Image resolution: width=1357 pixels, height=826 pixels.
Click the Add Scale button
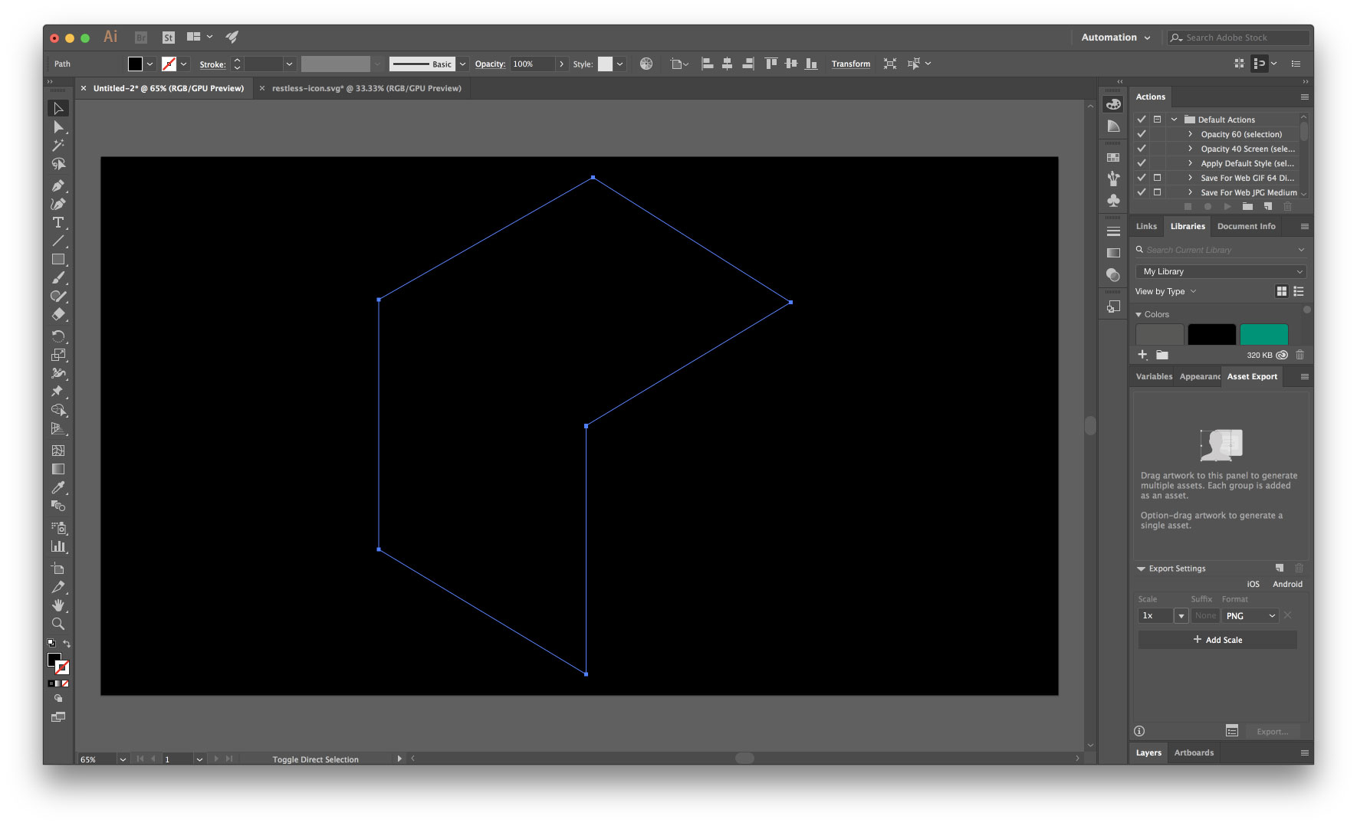[x=1217, y=639]
